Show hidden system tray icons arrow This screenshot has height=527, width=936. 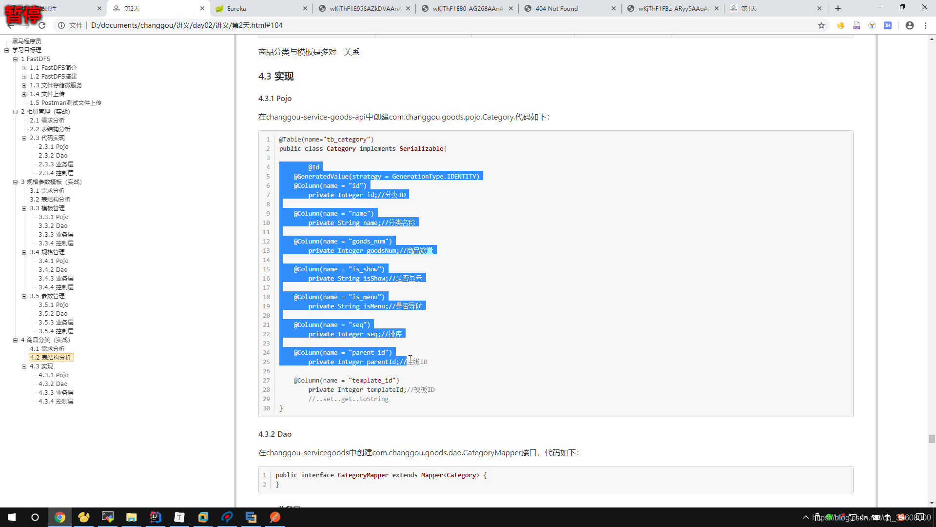(806, 517)
